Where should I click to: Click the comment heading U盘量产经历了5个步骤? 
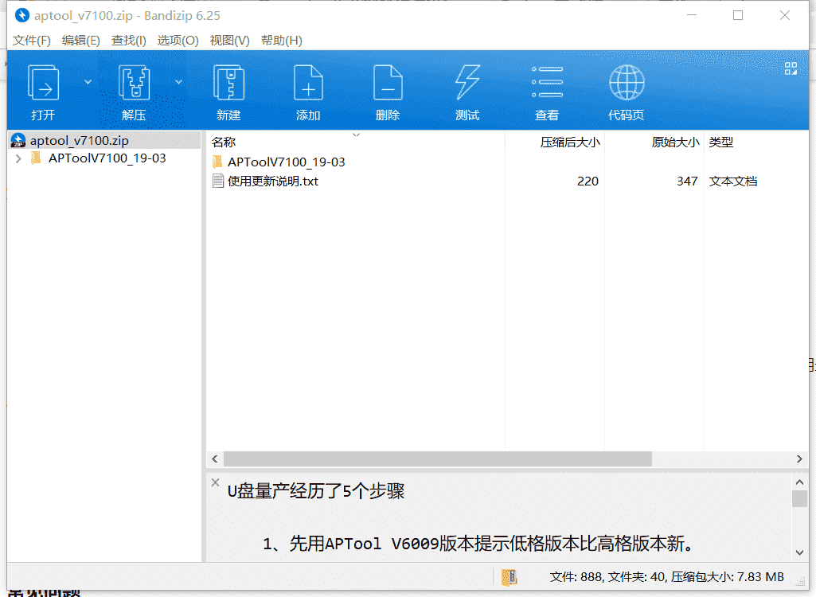pos(316,491)
